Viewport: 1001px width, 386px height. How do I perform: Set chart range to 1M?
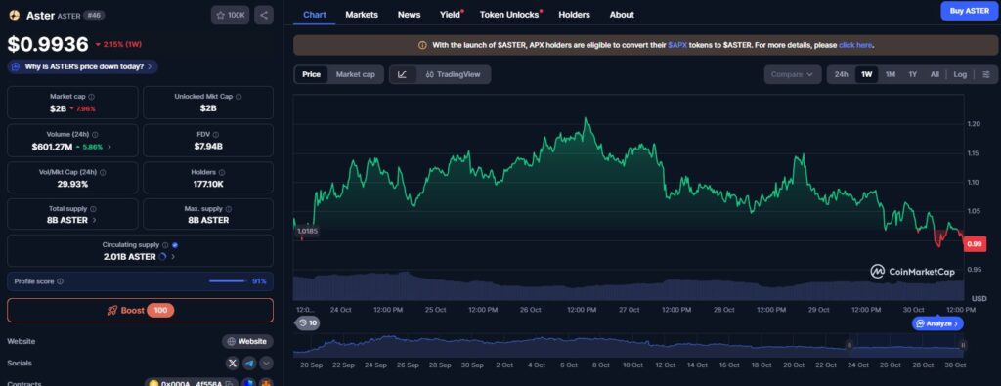(x=890, y=74)
